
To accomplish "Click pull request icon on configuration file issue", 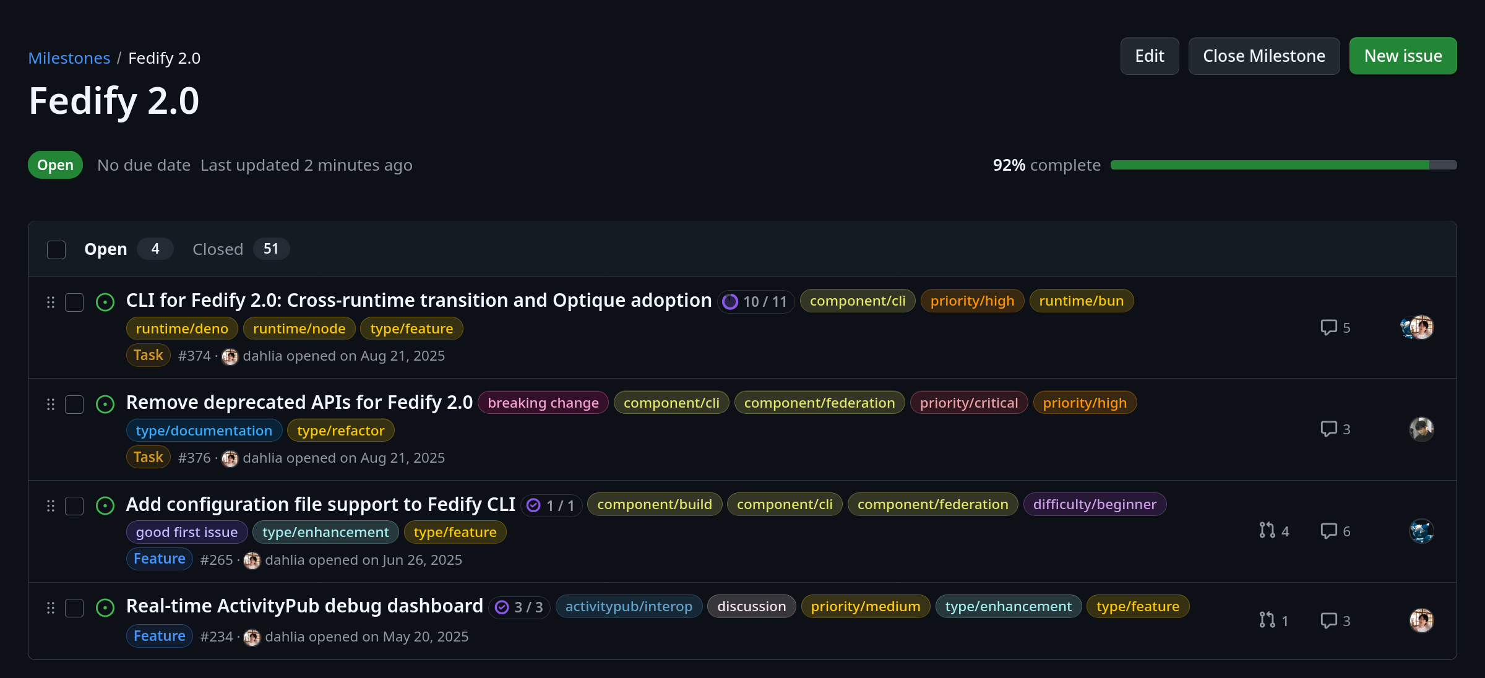I will pos(1267,531).
